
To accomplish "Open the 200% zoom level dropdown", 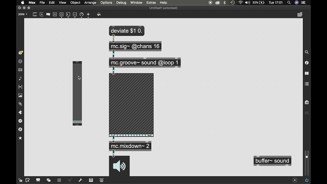I will [x=22, y=14].
